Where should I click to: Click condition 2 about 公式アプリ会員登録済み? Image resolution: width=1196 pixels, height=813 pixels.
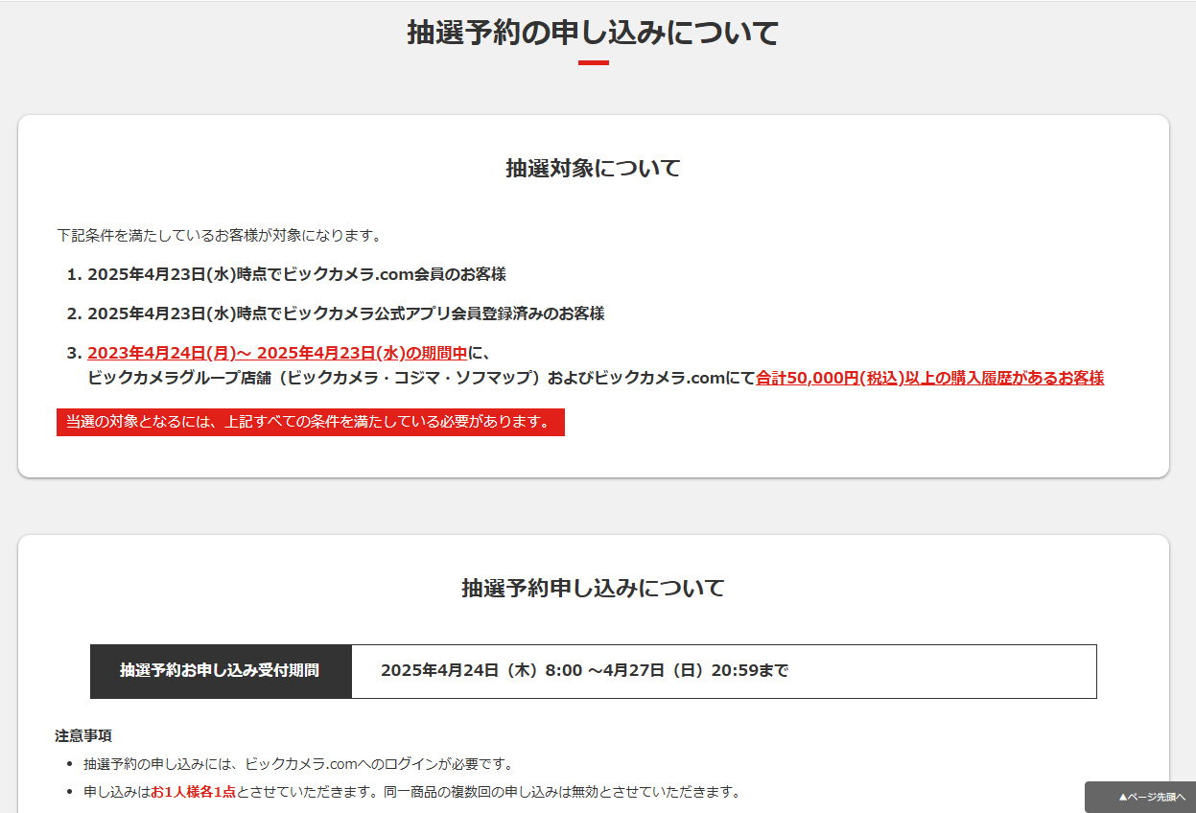point(346,314)
